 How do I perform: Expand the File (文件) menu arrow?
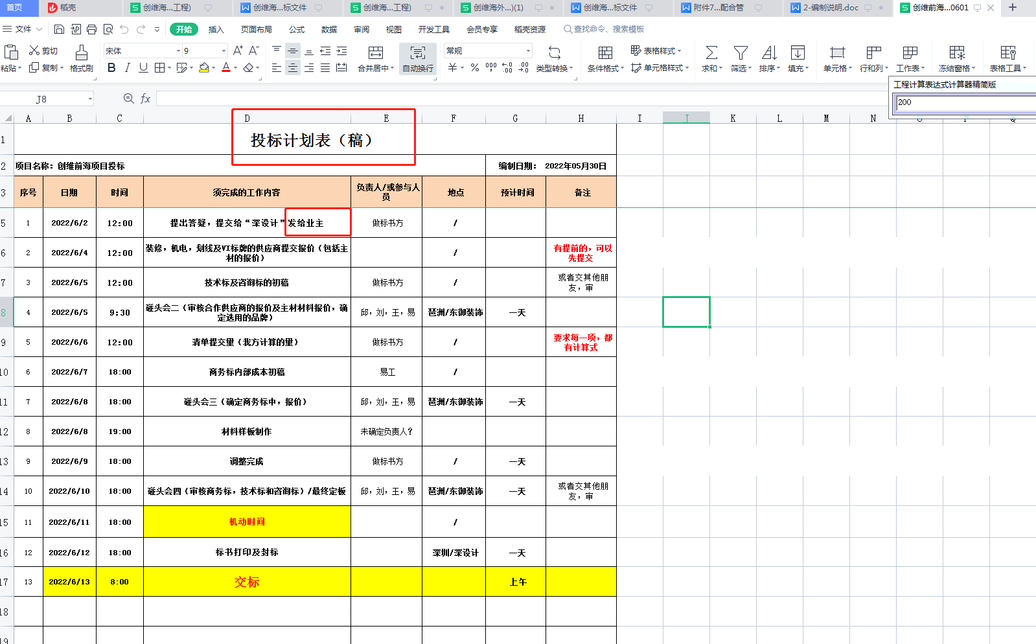[x=39, y=29]
